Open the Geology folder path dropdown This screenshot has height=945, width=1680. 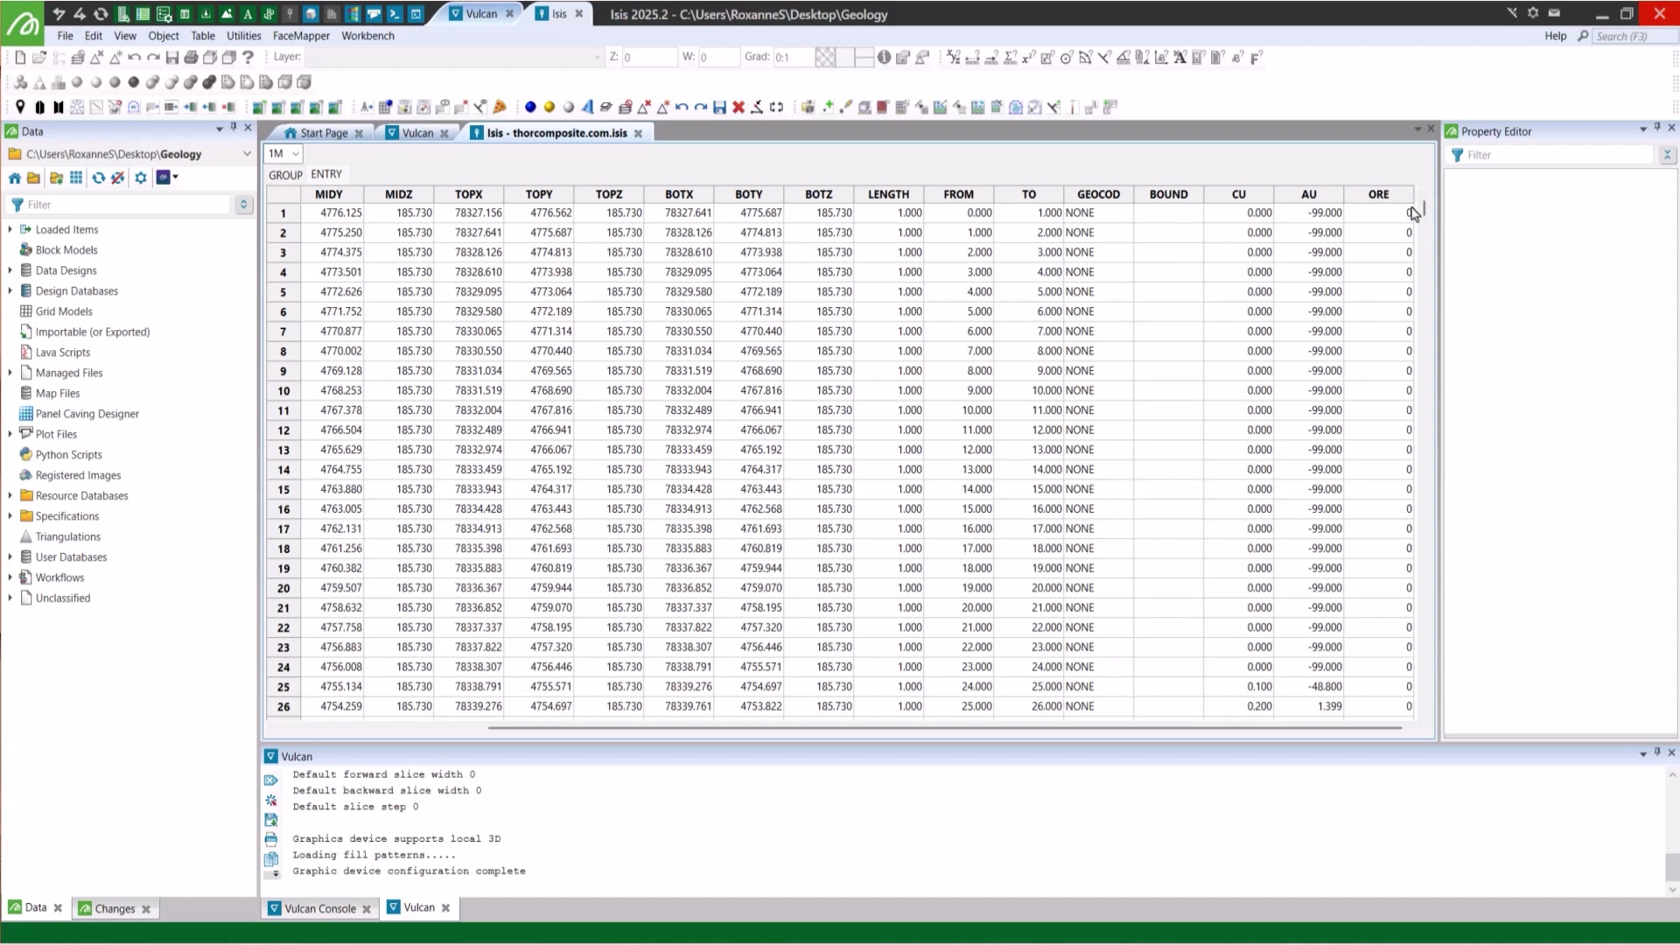point(247,154)
